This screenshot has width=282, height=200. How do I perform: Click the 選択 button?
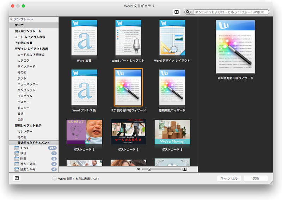(256, 179)
